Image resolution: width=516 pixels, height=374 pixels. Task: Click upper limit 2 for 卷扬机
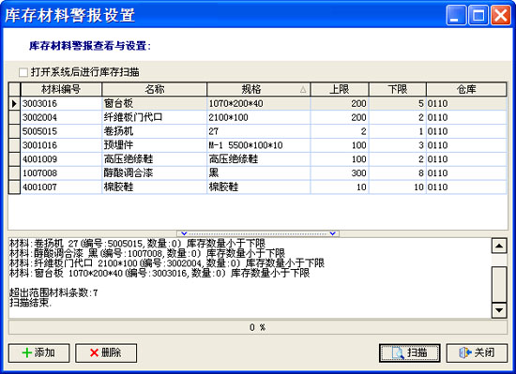point(340,131)
